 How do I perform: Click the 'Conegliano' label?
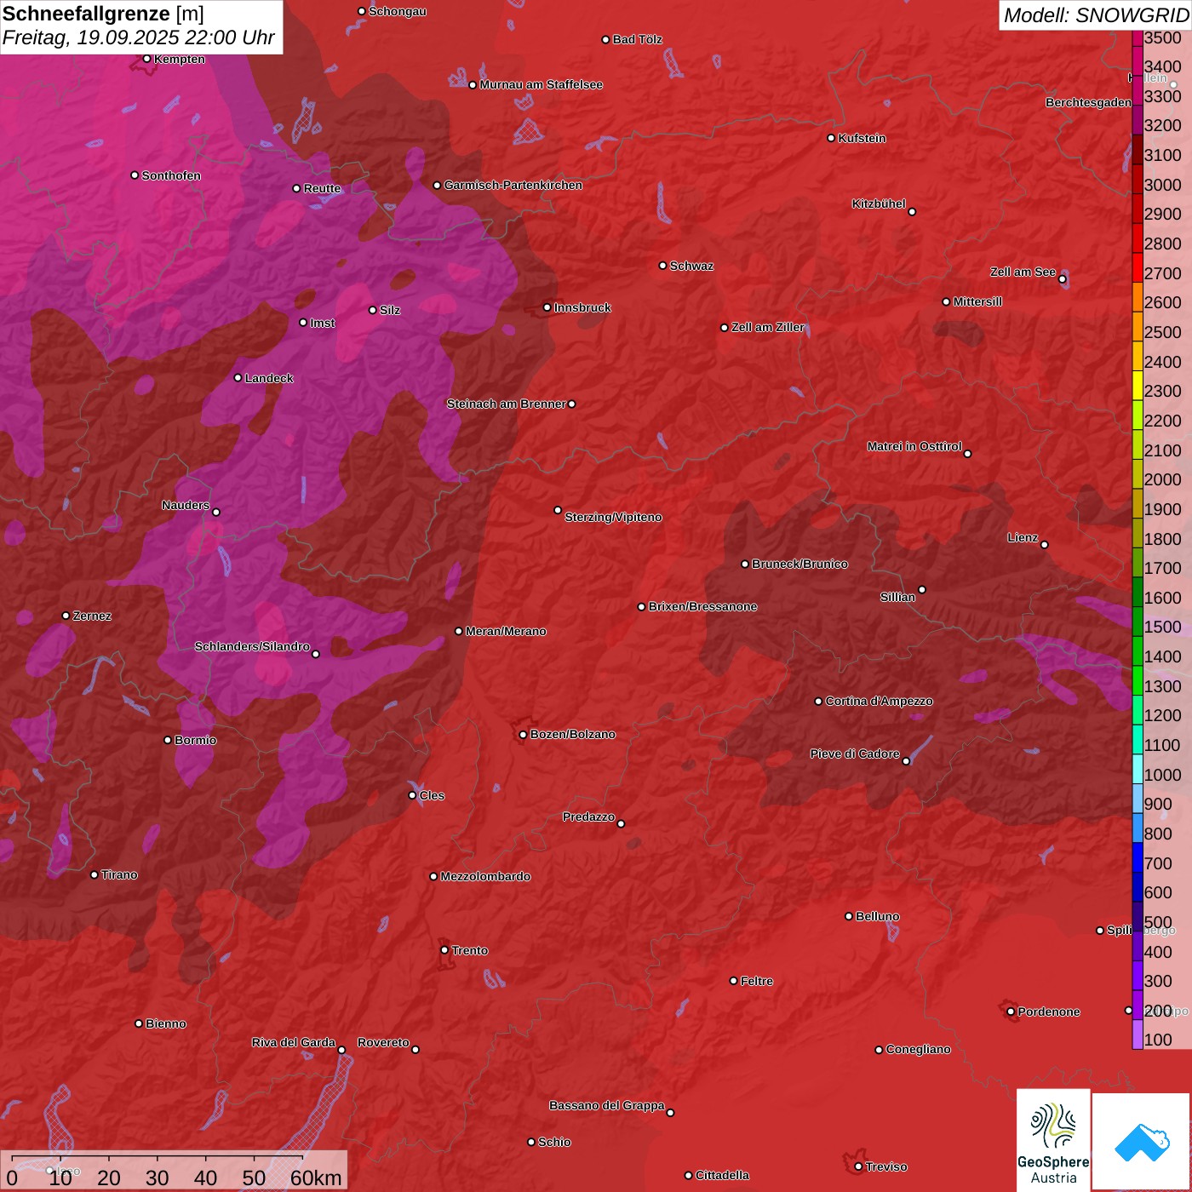pyautogui.click(x=918, y=1049)
